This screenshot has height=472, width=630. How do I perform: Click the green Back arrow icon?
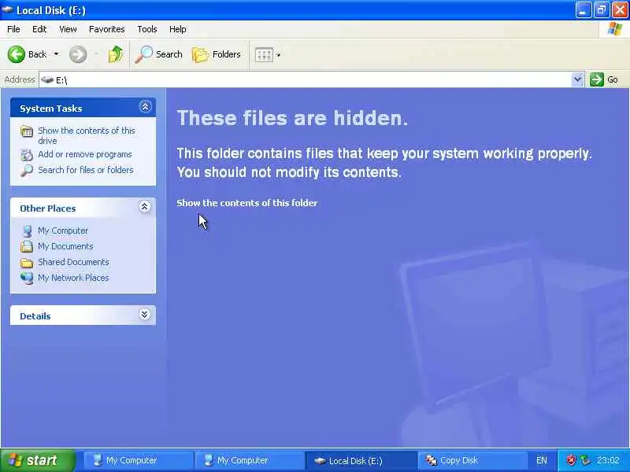17,54
